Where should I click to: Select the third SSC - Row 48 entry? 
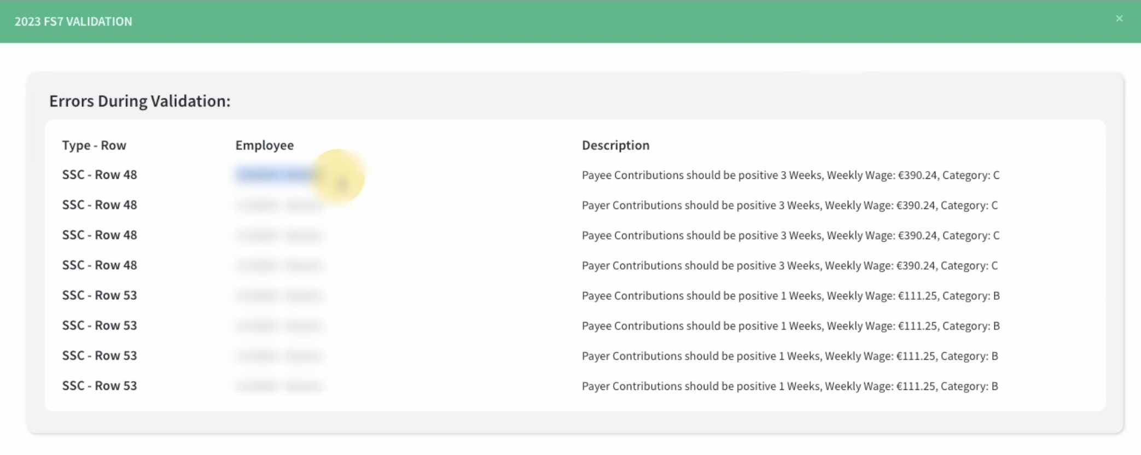point(100,235)
